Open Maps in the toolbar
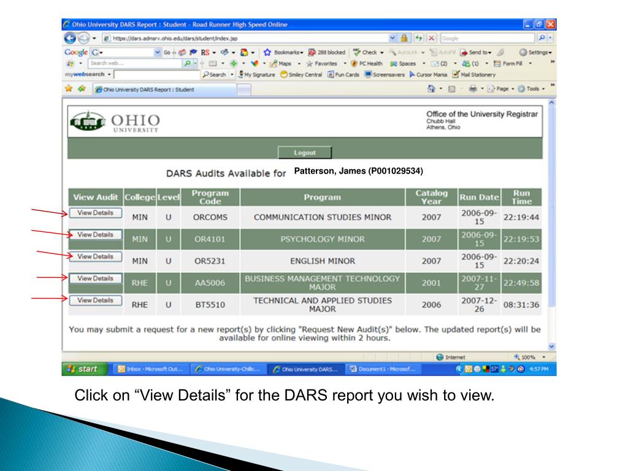The image size is (628, 471). [280, 64]
